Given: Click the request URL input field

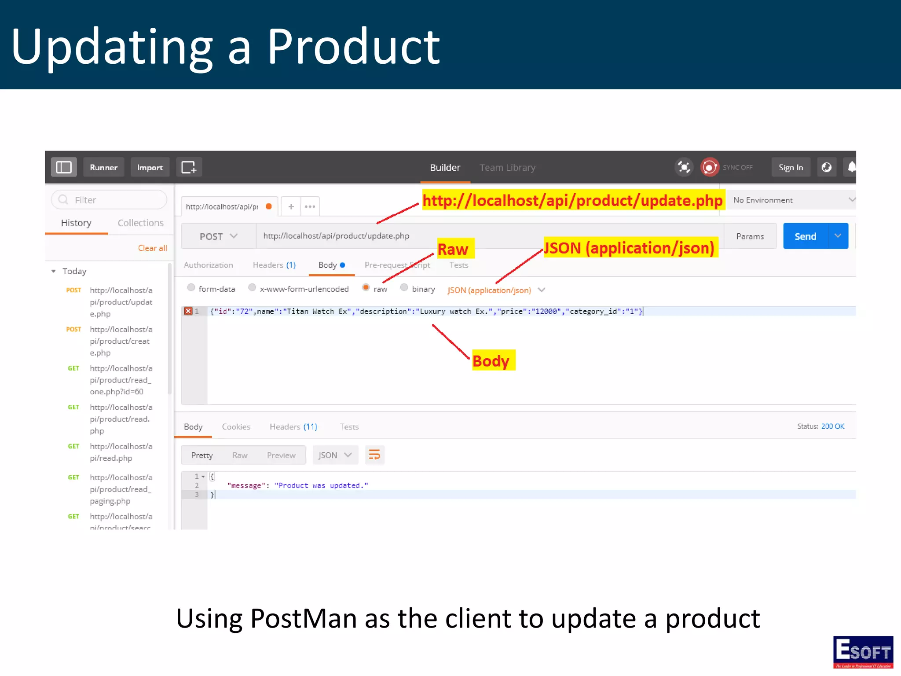Looking at the screenshot, I should [490, 236].
